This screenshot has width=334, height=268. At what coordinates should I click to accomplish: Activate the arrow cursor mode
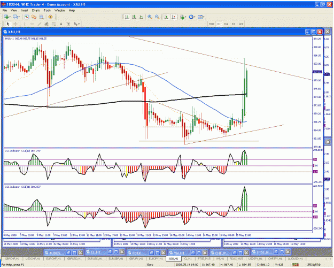[x=8, y=24]
